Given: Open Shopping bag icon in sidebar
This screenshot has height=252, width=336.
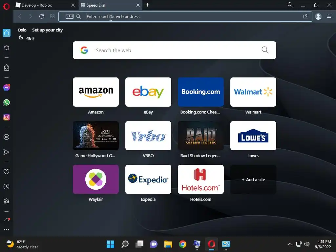Looking at the screenshot, I should coord(7,68).
